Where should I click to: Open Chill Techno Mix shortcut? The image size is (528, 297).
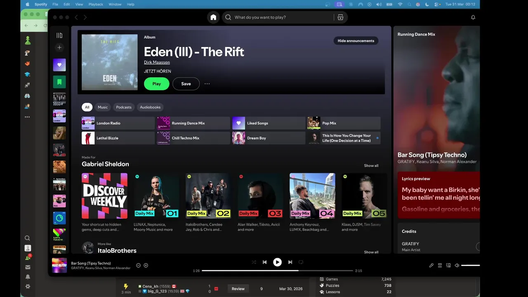(x=193, y=138)
